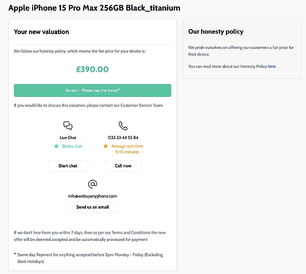306x274 pixels.
Task: Click the orange wait time dot
Action: point(106,146)
